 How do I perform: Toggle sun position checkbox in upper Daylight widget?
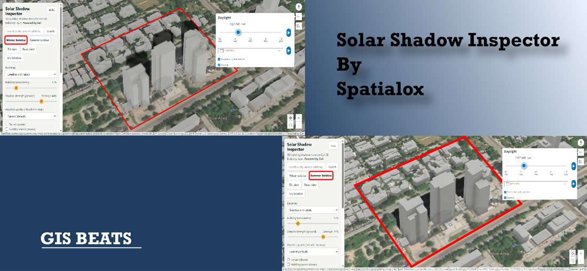[x=219, y=59]
